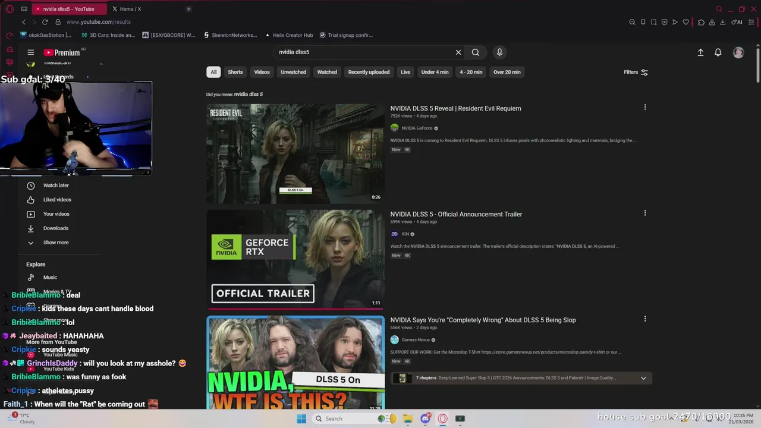Switch to the nvidia dlss5 YouTube tab
761x428 pixels.
(68, 9)
